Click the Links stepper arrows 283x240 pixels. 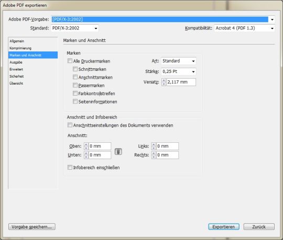pyautogui.click(x=154, y=146)
